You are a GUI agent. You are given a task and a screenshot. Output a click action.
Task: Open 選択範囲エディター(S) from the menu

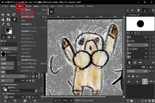[x=32, y=31]
